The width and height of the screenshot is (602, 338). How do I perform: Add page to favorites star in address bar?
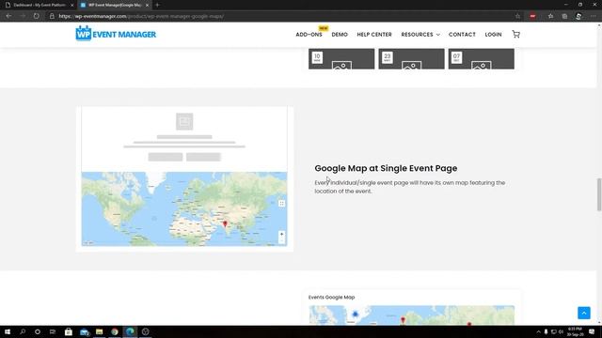click(517, 16)
